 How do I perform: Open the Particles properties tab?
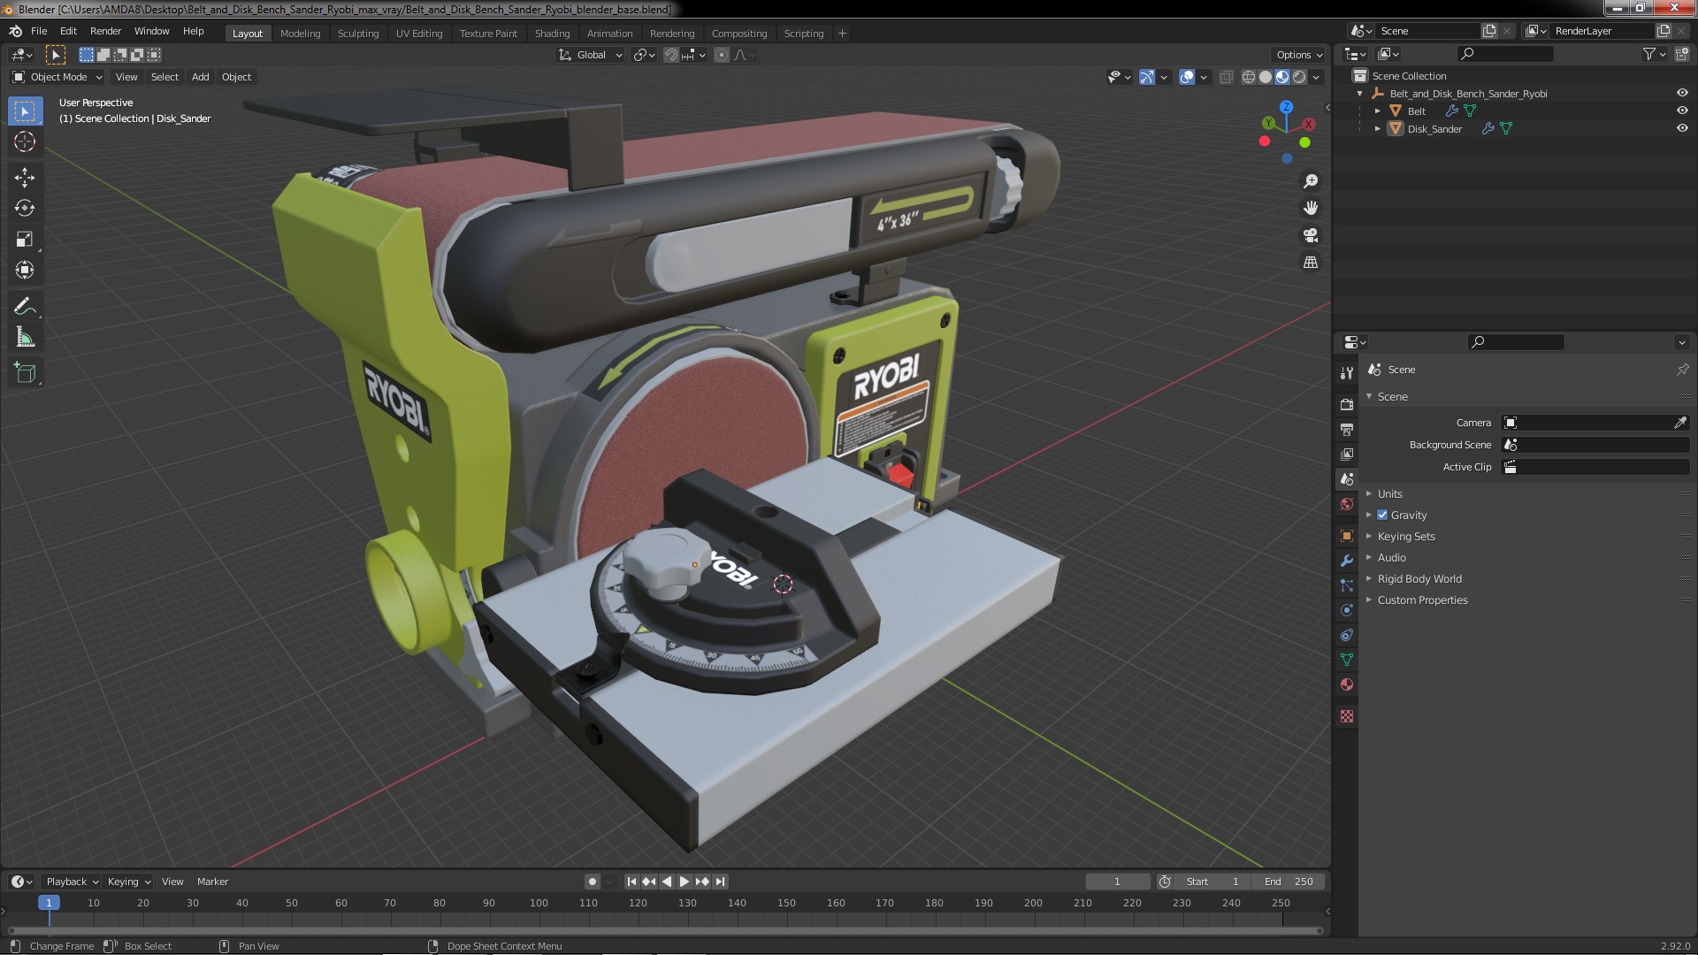tap(1346, 585)
